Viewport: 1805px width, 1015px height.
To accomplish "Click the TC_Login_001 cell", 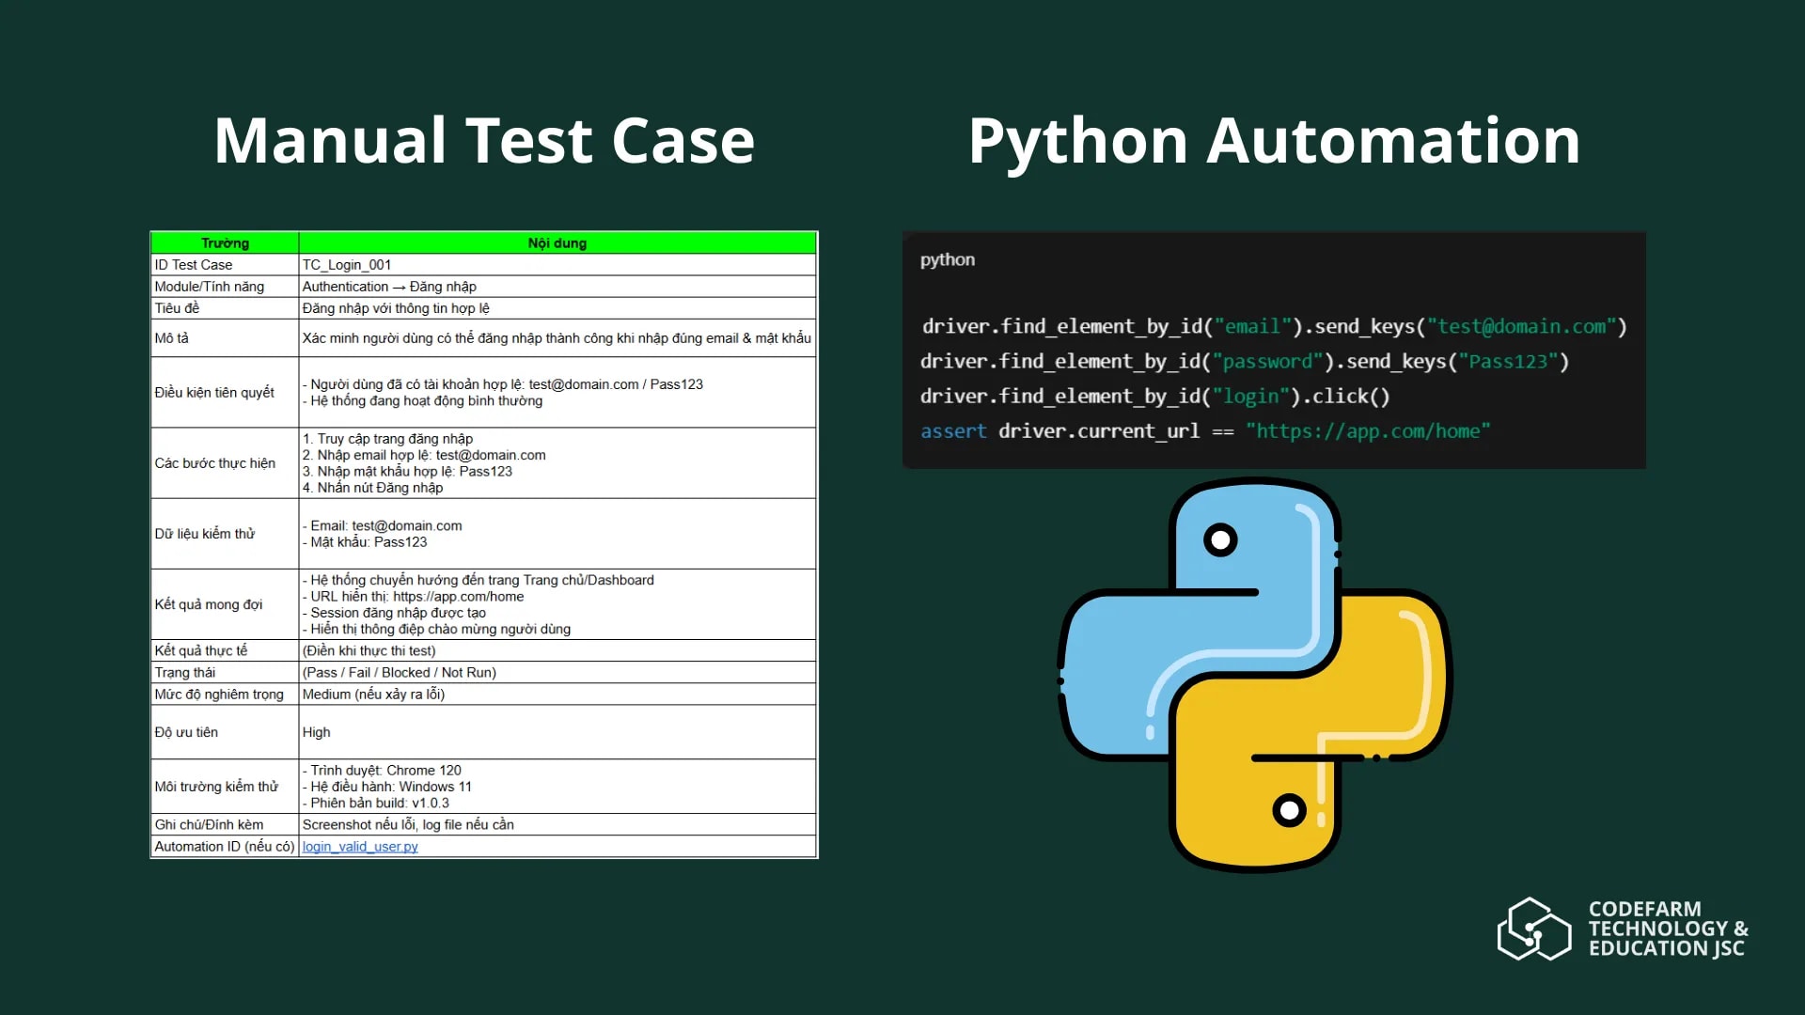I will point(347,265).
